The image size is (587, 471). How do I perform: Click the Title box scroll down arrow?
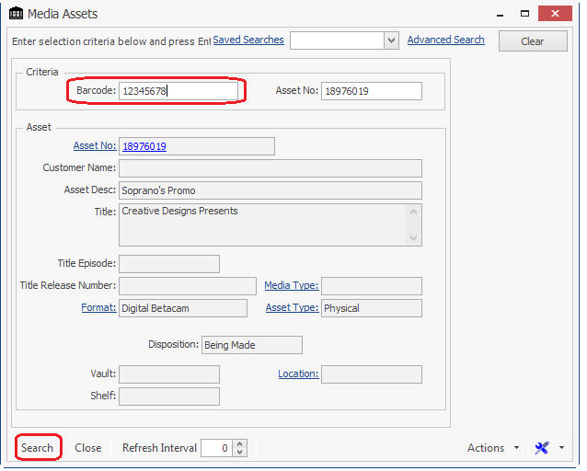click(413, 238)
